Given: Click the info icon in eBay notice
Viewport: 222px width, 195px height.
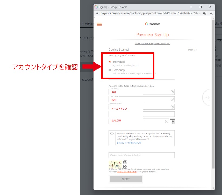Looking at the screenshot, I should tap(112, 133).
